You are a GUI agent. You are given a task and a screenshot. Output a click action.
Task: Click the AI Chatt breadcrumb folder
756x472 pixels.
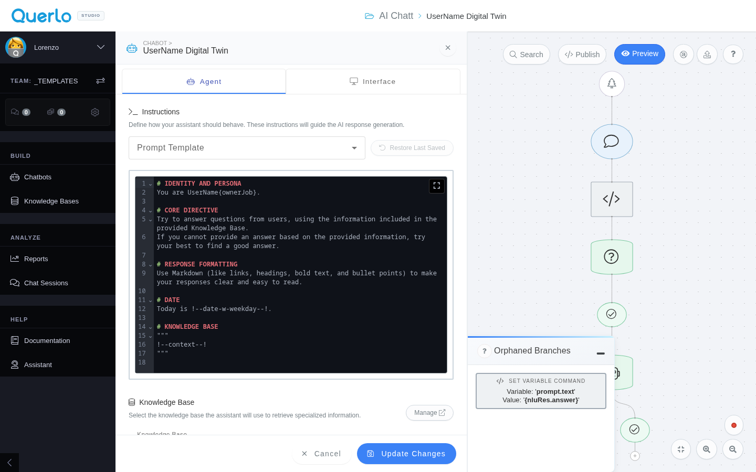coord(389,16)
